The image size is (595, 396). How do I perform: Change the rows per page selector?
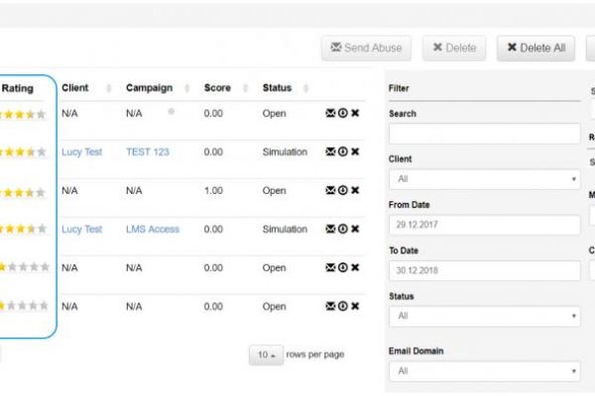tap(265, 355)
